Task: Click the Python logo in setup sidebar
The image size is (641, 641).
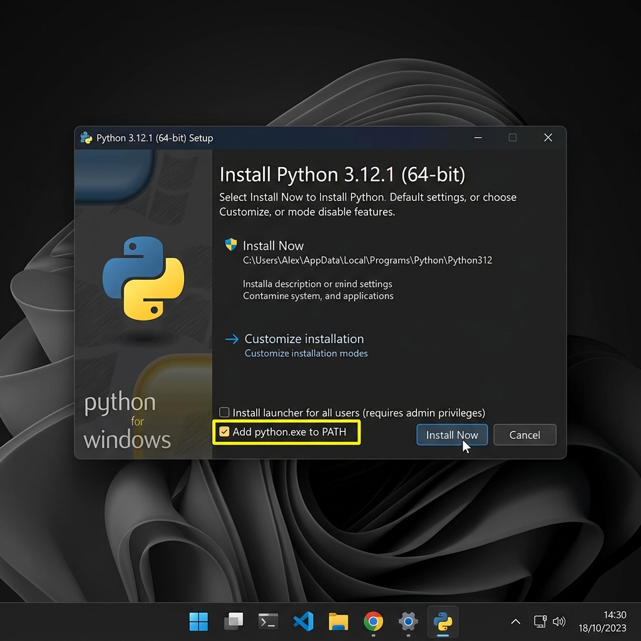Action: (143, 278)
